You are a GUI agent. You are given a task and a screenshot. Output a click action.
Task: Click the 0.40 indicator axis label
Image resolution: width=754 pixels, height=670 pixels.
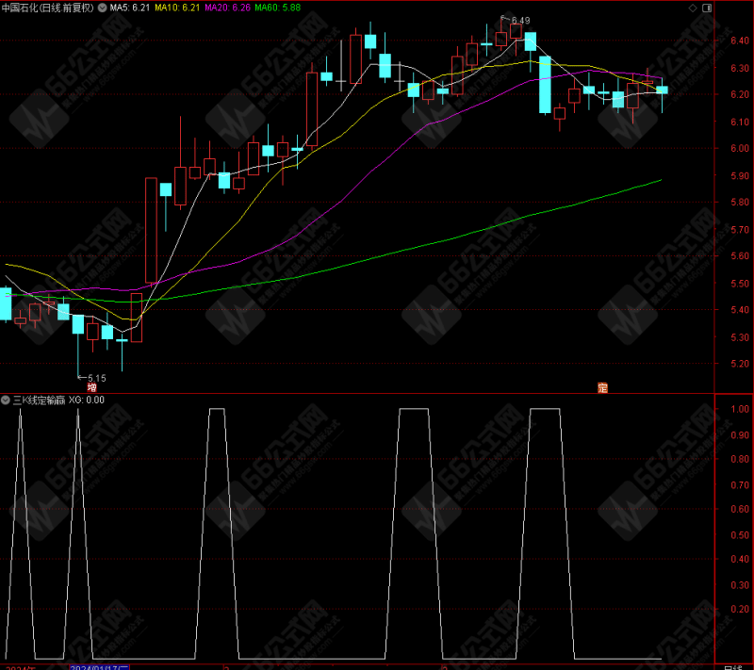pyautogui.click(x=740, y=559)
